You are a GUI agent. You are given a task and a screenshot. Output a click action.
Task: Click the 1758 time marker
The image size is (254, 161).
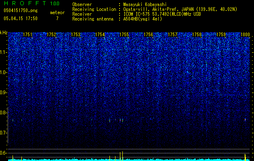(x=197, y=35)
